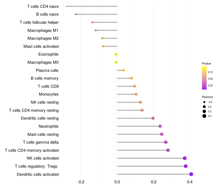Screen dimensions: 216x189
Task: Select the B cells naive data point
Action: (76, 14)
